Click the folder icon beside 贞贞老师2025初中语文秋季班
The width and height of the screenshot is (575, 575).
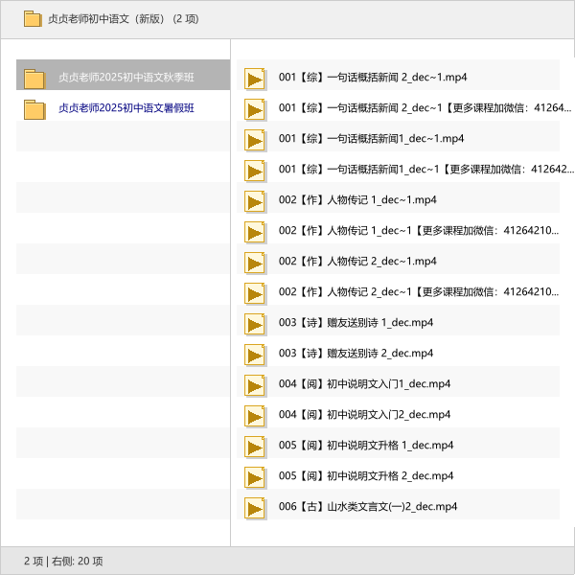34,78
